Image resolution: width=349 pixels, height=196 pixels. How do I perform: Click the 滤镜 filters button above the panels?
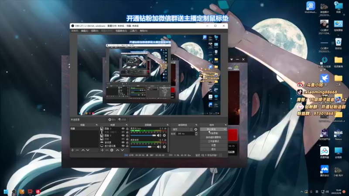pos(122,119)
